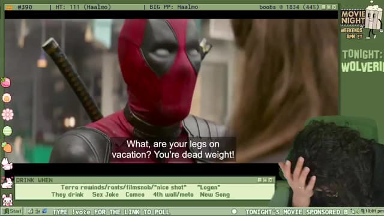Click the strawberry icon in left sidebar
Viewport: 384px width, 216px height.
click(x=5, y=83)
